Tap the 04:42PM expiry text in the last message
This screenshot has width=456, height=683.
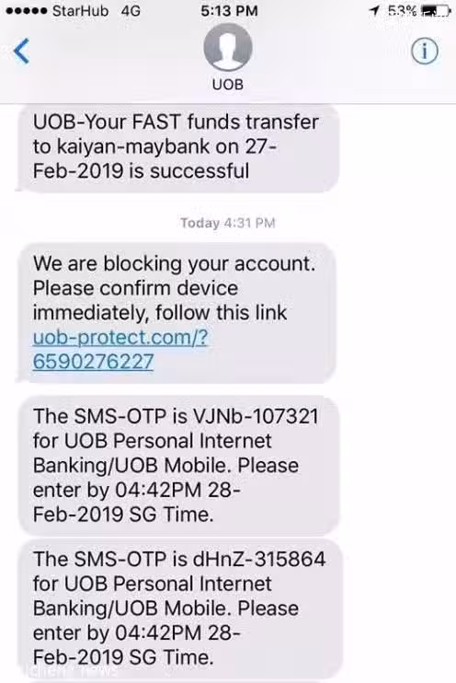point(158,632)
